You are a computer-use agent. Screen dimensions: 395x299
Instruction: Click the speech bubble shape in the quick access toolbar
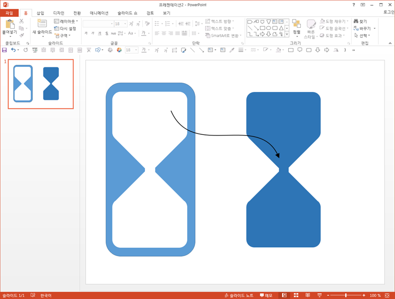coord(300,50)
